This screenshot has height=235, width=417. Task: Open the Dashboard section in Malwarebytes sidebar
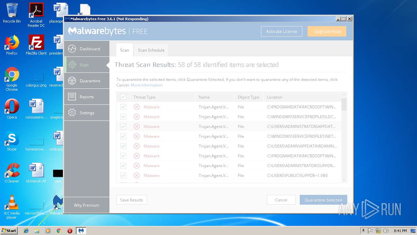pyautogui.click(x=87, y=49)
